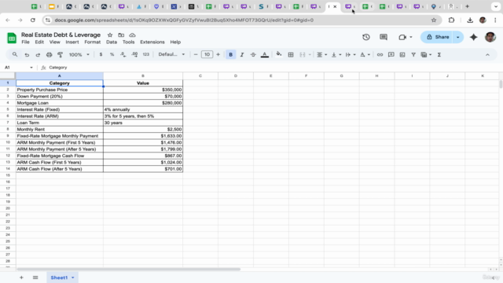Toggle strikethrough formatting button
The image size is (503, 283).
(253, 54)
